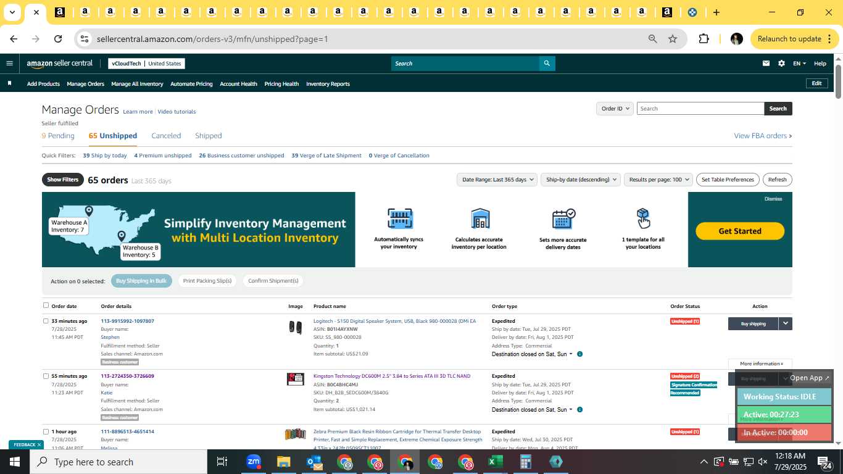Open the browser extensions puzzle icon
Screen dimensions: 843x474
(704, 39)
